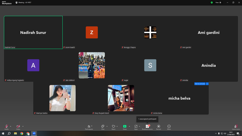Open File Explorer from the taskbar
Image resolution: width=242 pixels, height=136 pixels.
pos(16,133)
